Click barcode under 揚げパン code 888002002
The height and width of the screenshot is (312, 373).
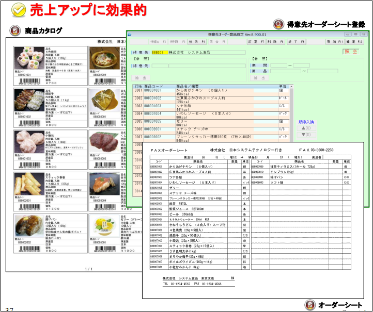click(30, 249)
